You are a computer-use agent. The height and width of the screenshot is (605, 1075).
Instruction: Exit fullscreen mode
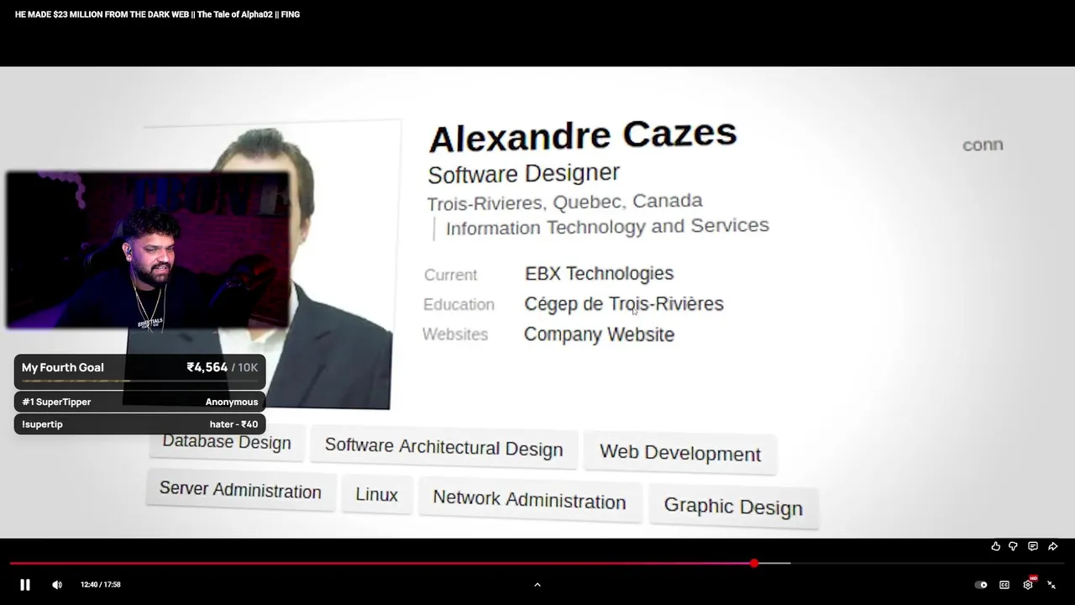(x=1051, y=585)
